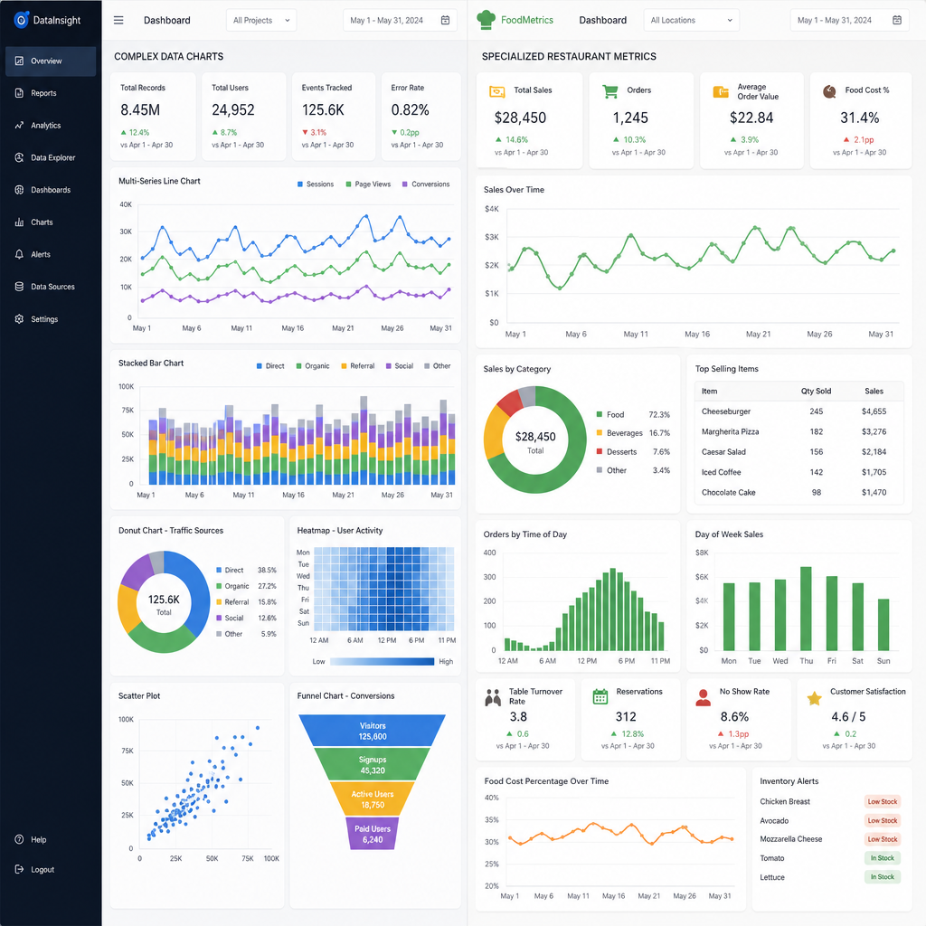The width and height of the screenshot is (926, 926).
Task: Click the Settings gear icon
Action: pyautogui.click(x=20, y=319)
